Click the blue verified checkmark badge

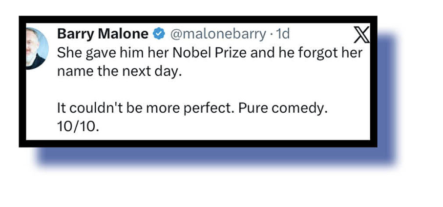(x=158, y=34)
